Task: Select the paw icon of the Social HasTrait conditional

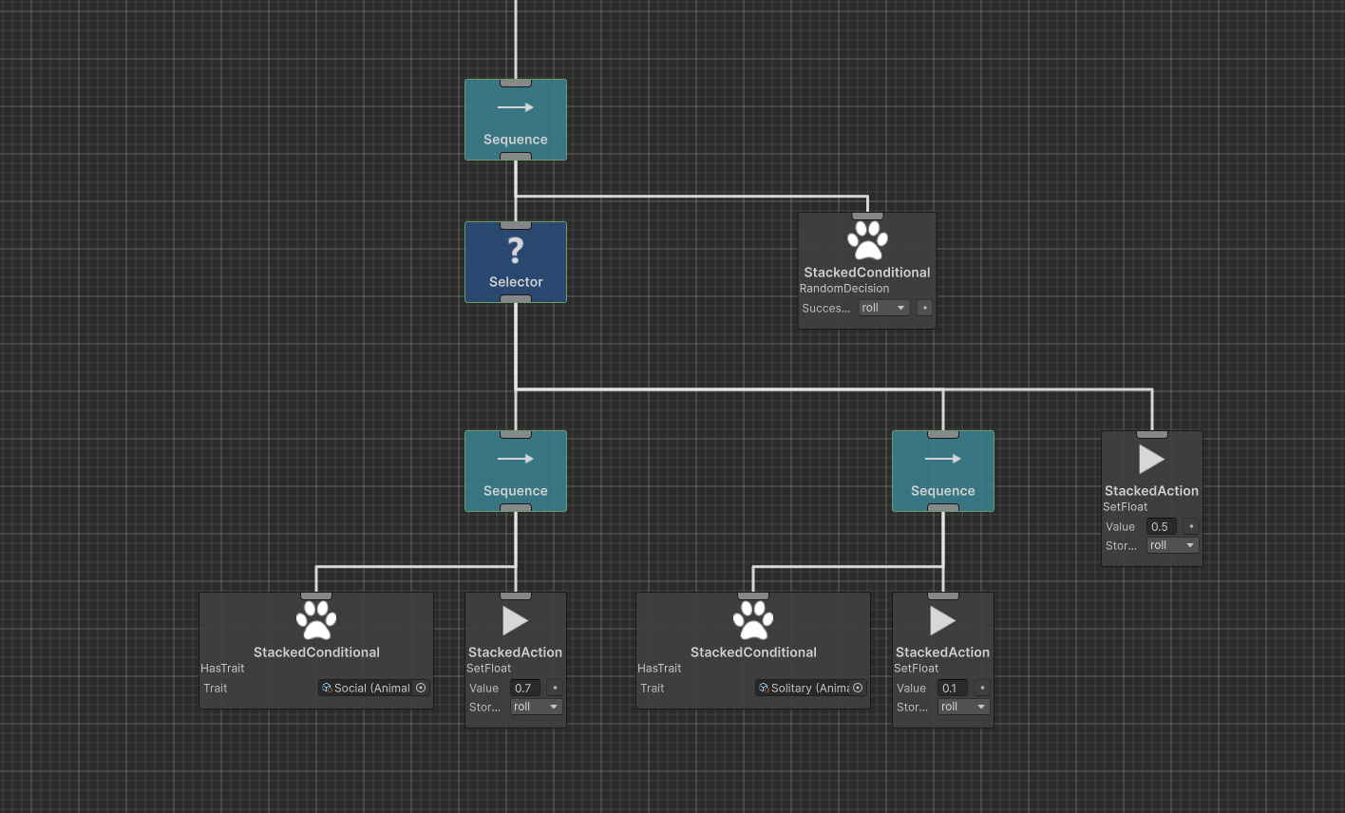Action: coord(316,620)
